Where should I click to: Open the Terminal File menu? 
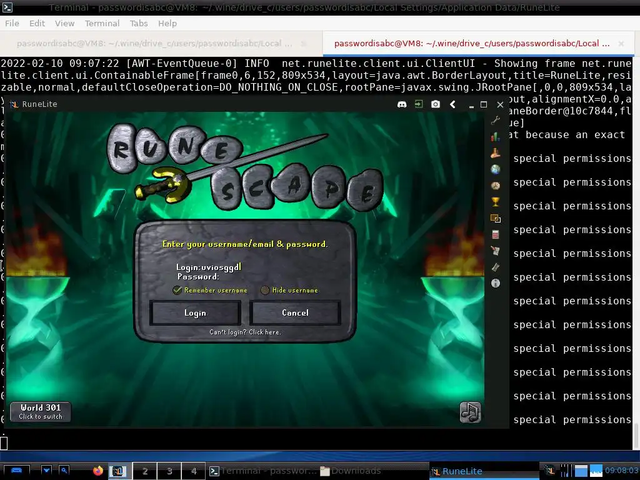pyautogui.click(x=12, y=23)
